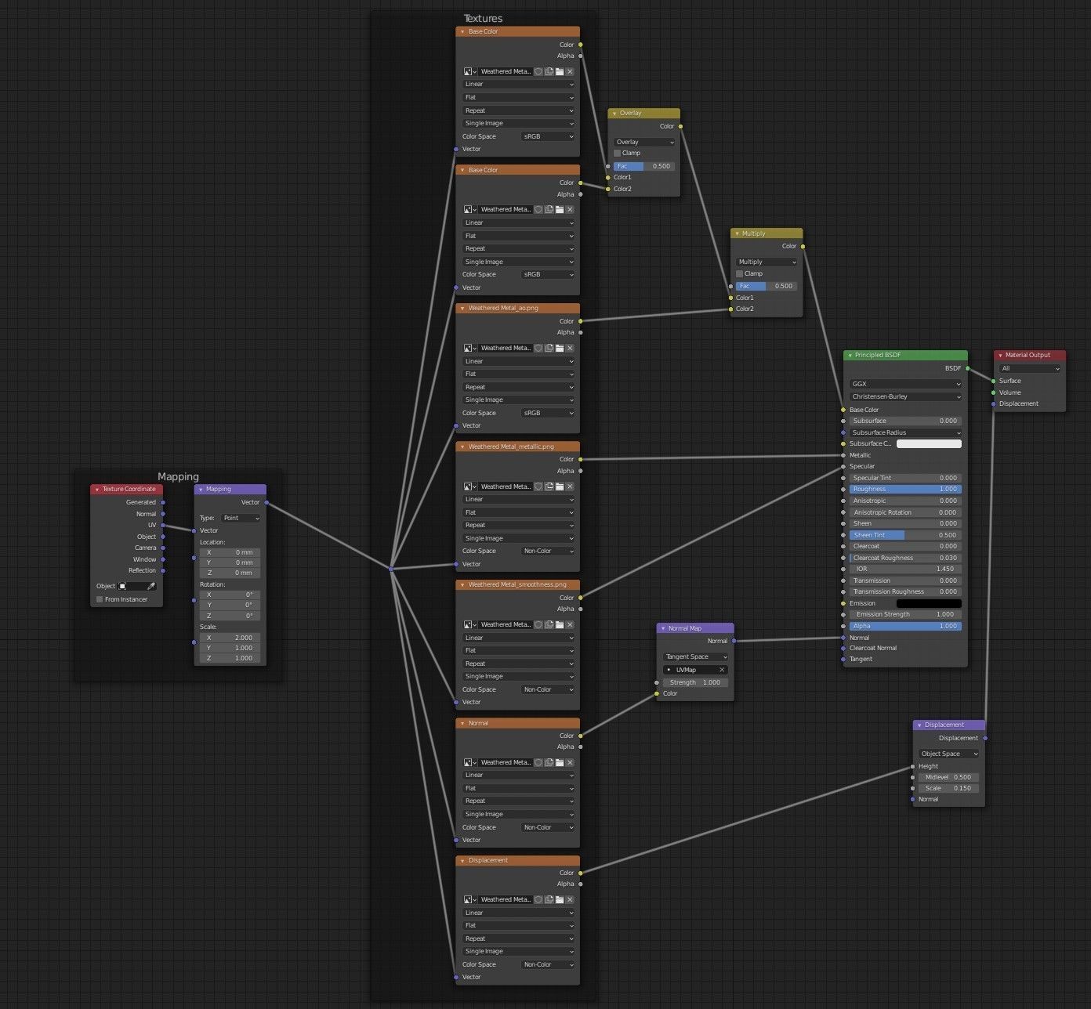Viewport: 1091px width, 1009px height.
Task: Open Christensen-Burley subsurface method dropdown
Action: click(905, 396)
